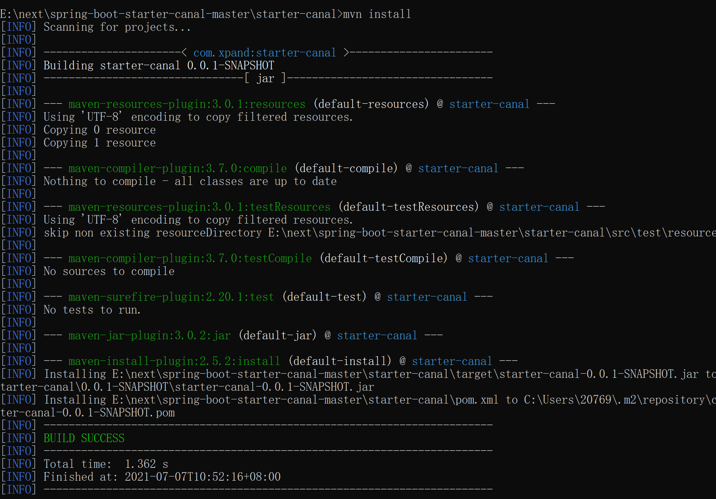
Task: Click 'Building starter-canal 0.0.1-SNAPSHOT' line
Action: click(159, 65)
